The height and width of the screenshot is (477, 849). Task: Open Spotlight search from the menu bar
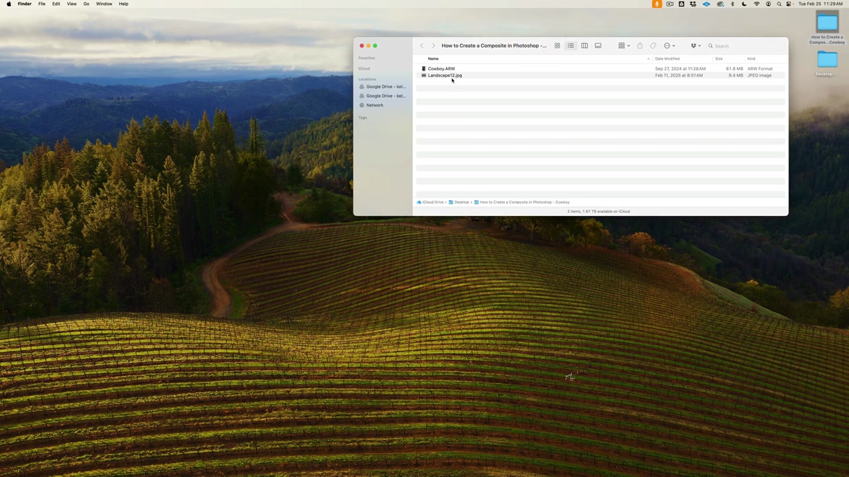point(779,4)
